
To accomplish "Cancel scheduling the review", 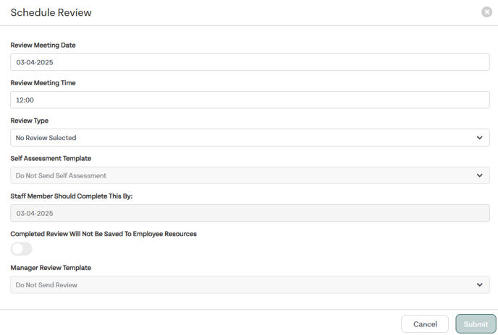I will tap(425, 324).
